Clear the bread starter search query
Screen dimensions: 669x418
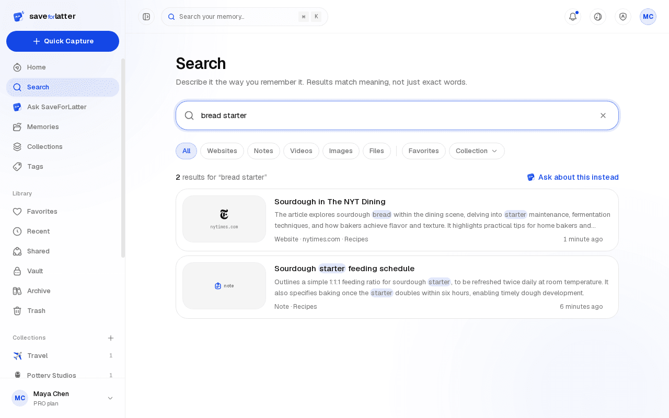603,115
